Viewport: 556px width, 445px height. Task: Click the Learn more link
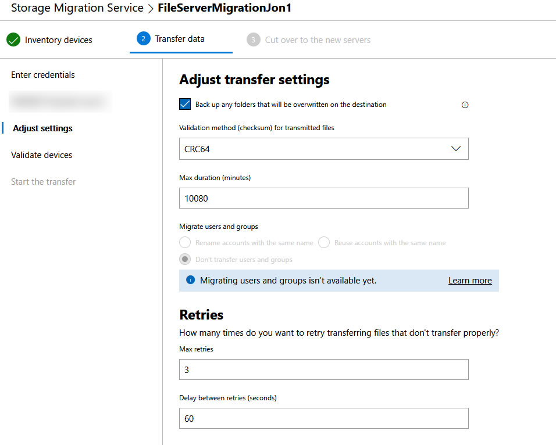[470, 281]
